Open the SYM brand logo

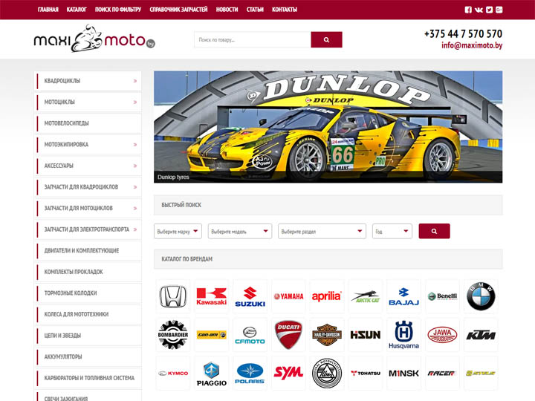(288, 374)
